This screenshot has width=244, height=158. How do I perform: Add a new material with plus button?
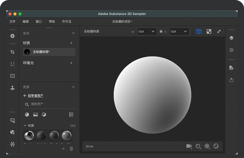coord(71,43)
